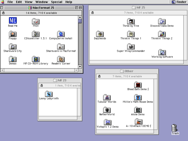Open the MIDI folder
This screenshot has height=141, width=188.
click(x=36, y=21)
